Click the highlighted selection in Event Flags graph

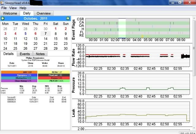122,27
